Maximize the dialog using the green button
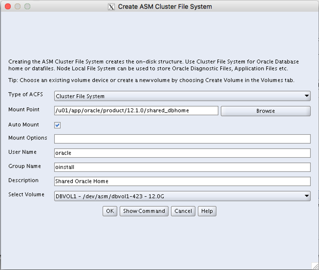Screen dimensions: 319x270 [x=27, y=7]
